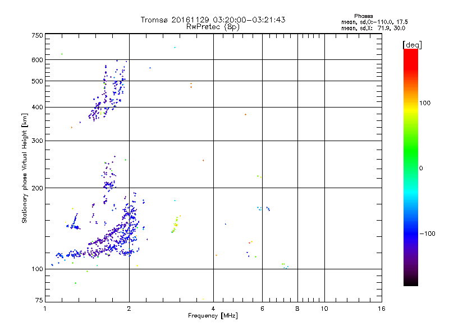Click the y-axis label "75"

click(39, 300)
